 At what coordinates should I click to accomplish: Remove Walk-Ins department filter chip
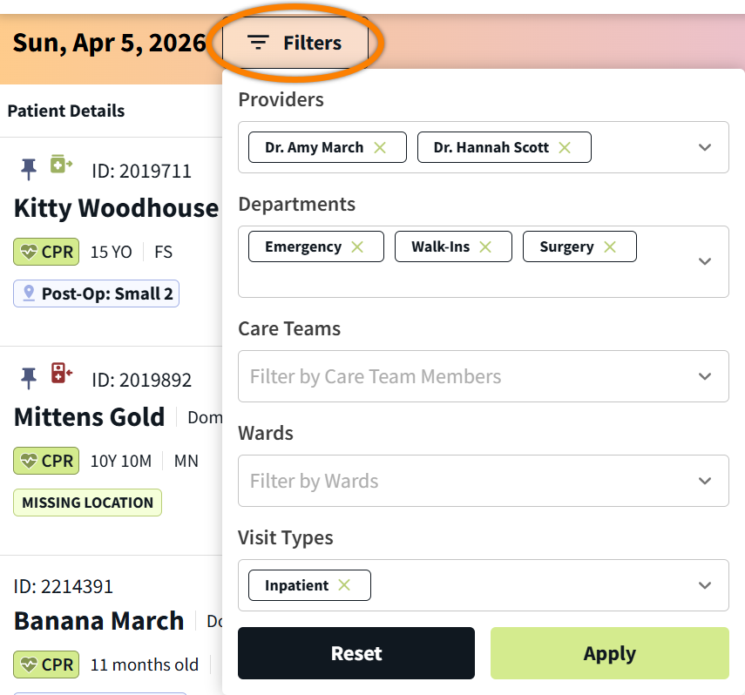(x=485, y=246)
